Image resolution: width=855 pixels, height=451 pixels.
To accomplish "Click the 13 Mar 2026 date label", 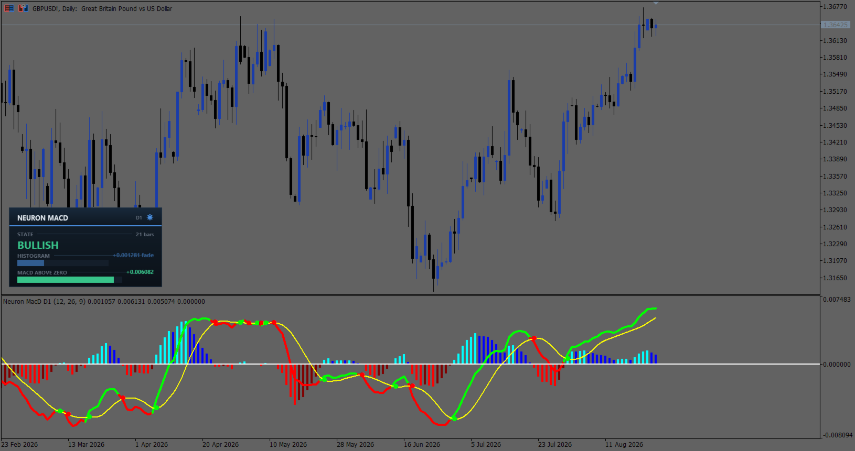I will (x=87, y=445).
